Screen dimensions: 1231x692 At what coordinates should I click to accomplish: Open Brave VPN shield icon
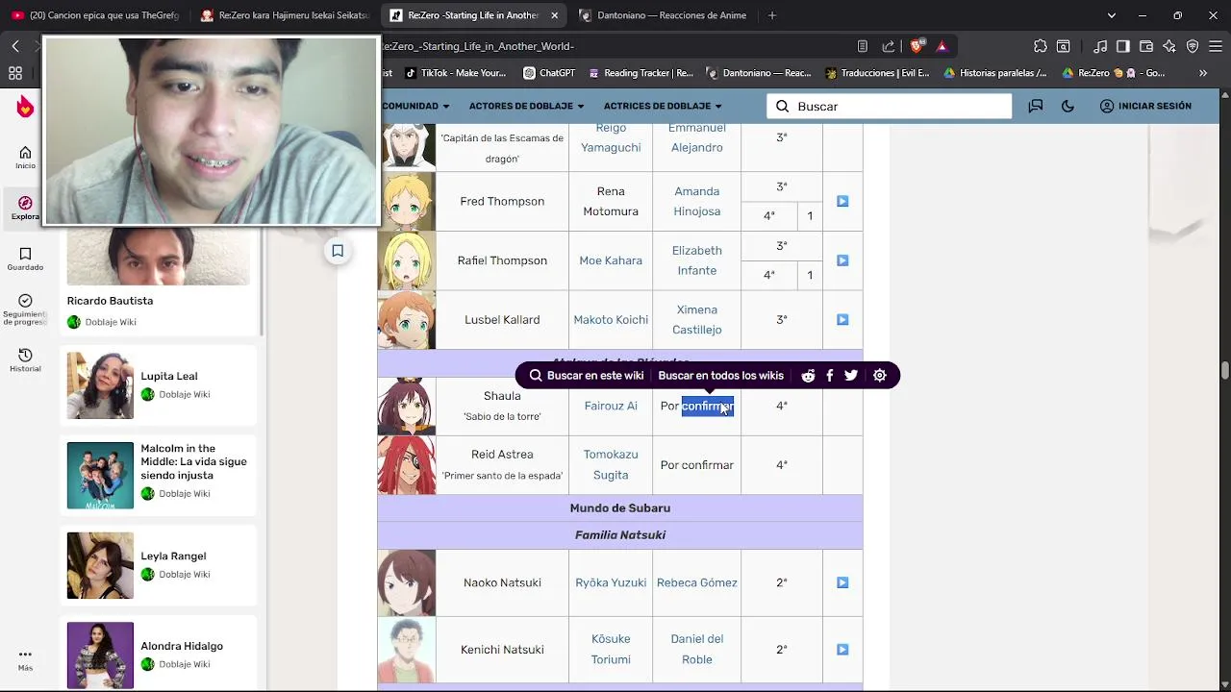1193,46
